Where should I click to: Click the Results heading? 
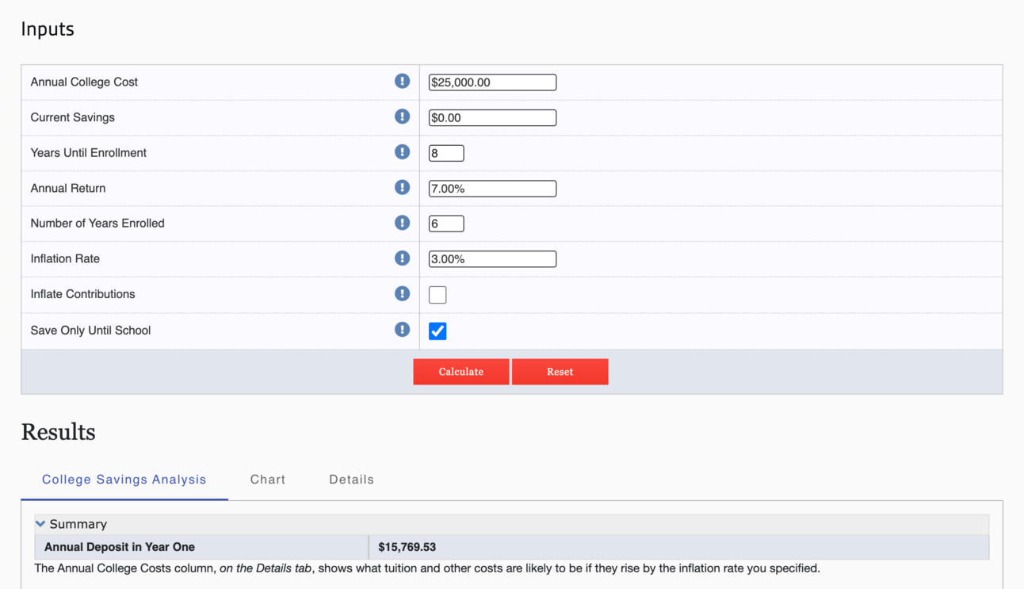58,432
